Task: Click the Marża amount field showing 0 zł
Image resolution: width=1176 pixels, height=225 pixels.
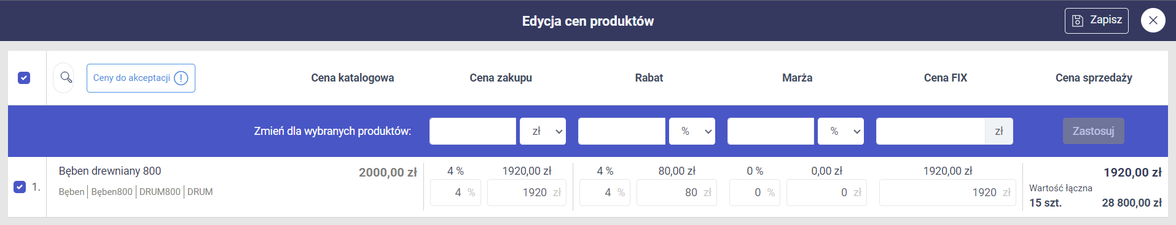Action: tap(826, 193)
